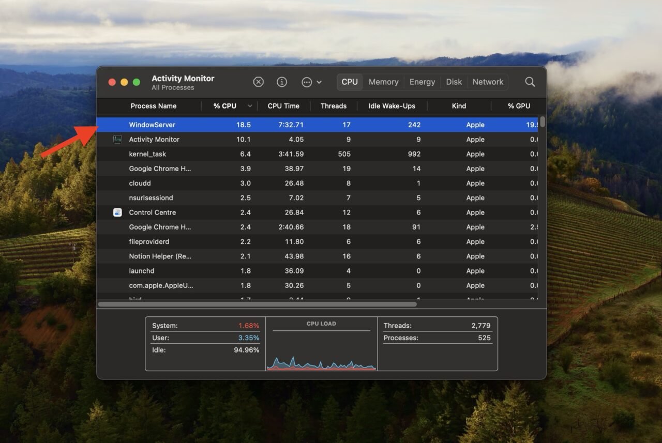Sort by Kind column header

click(459, 106)
